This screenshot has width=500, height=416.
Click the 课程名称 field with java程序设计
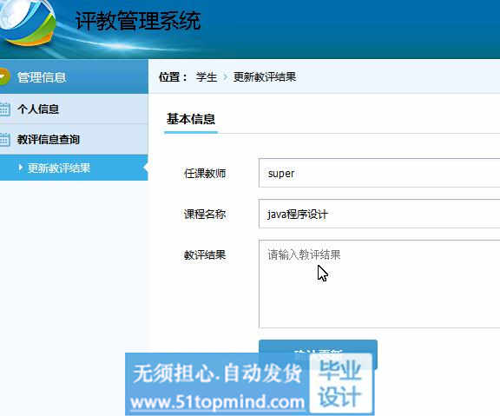click(379, 214)
